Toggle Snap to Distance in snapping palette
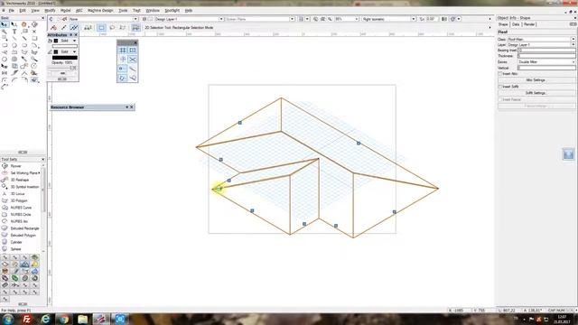Viewport: 578px width, 325px height. [x=133, y=69]
